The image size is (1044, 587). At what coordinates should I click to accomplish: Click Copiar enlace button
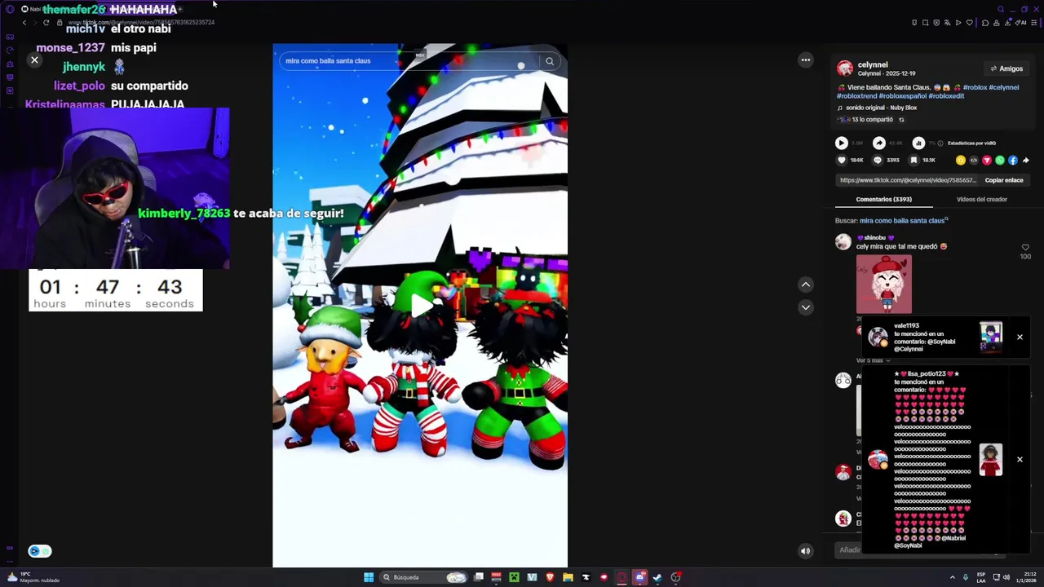coord(1004,180)
